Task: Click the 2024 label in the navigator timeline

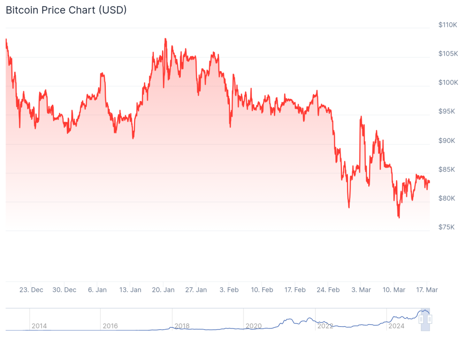Action: 396,326
